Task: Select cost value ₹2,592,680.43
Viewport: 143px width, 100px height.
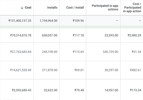Action: point(22,90)
